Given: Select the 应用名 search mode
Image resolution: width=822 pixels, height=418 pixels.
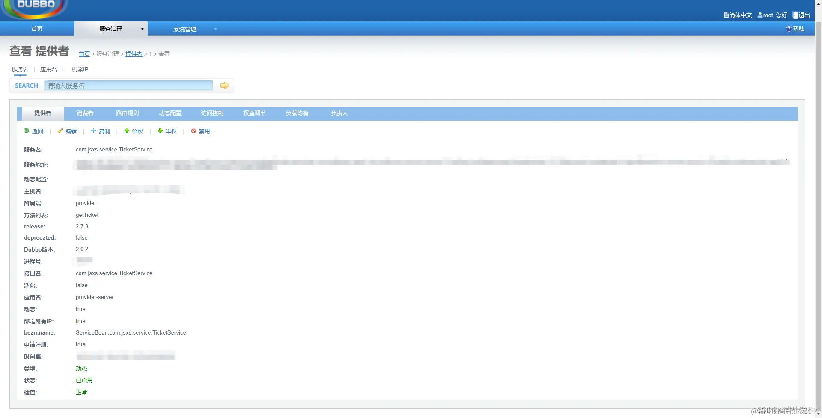Looking at the screenshot, I should 48,69.
